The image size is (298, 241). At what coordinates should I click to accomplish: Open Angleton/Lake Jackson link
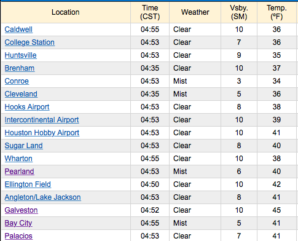(x=43, y=197)
